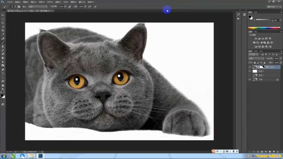This screenshot has width=283, height=159.
Task: Hide layer 2 with white thumbnail
Action: [250, 71]
